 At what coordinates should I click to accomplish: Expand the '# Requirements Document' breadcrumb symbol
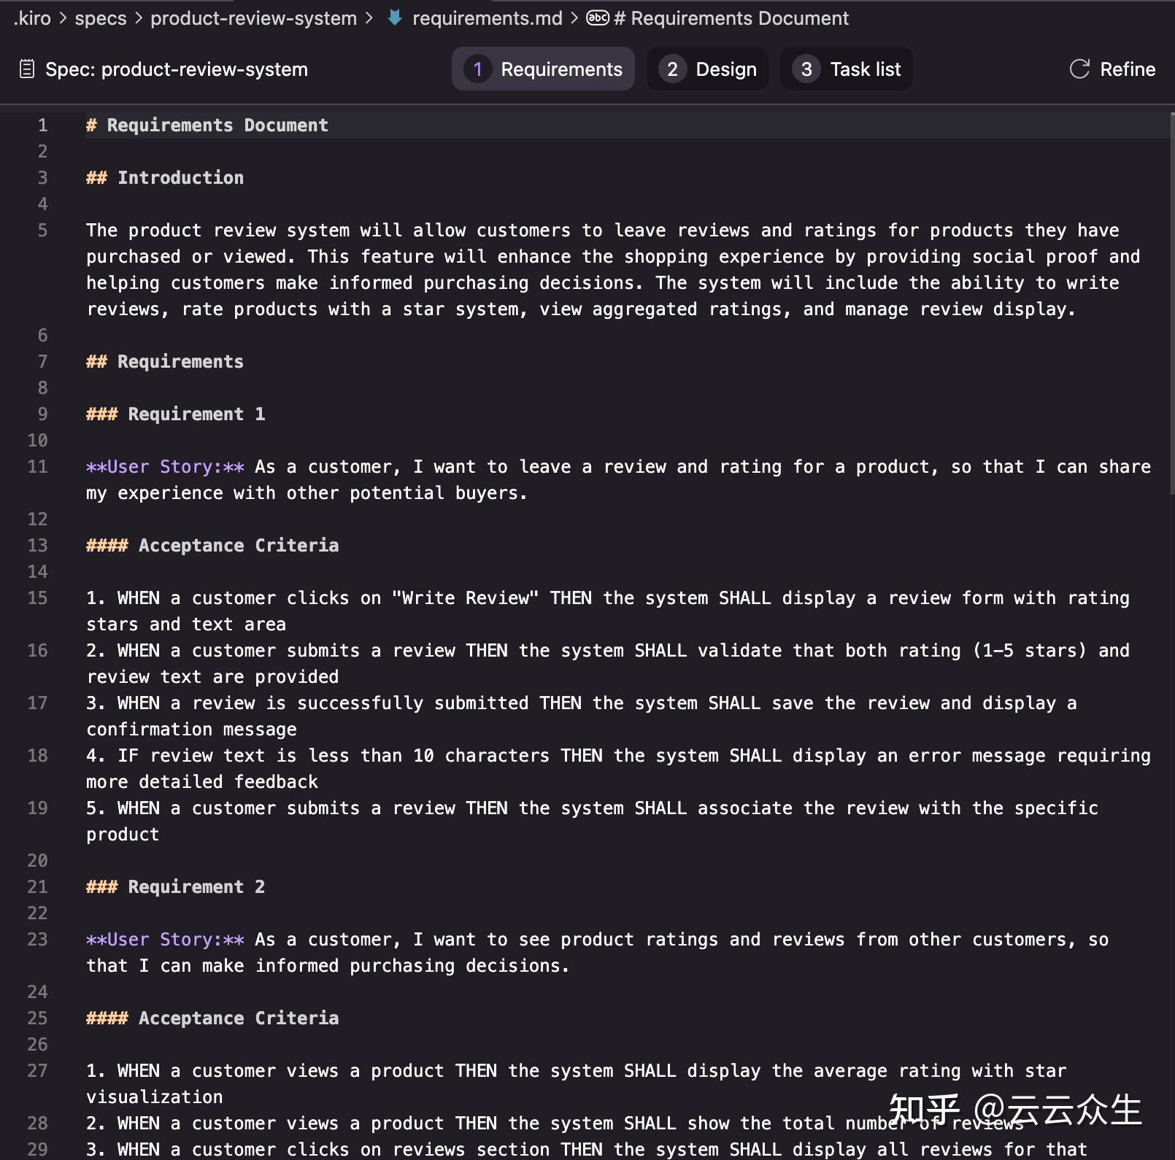tap(731, 18)
